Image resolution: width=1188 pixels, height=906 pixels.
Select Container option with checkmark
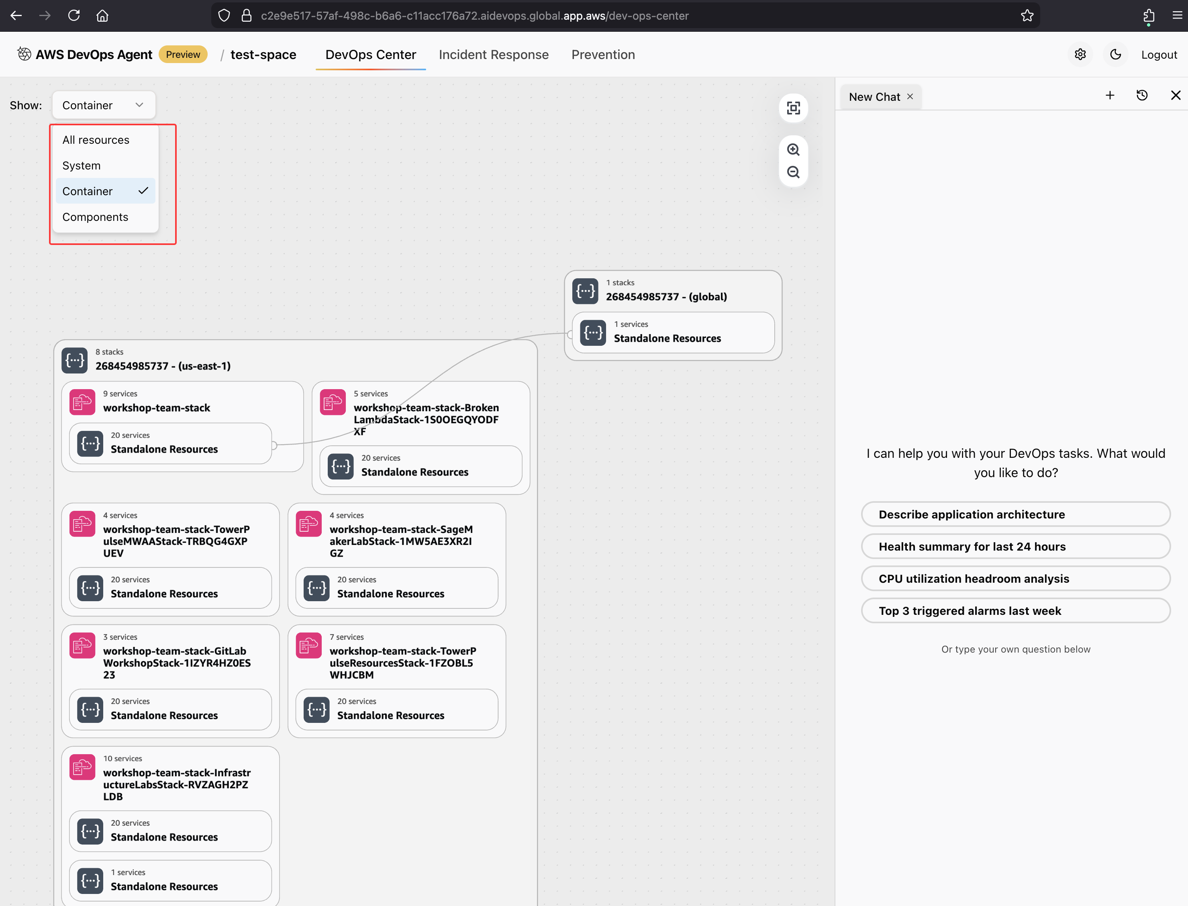click(x=105, y=191)
